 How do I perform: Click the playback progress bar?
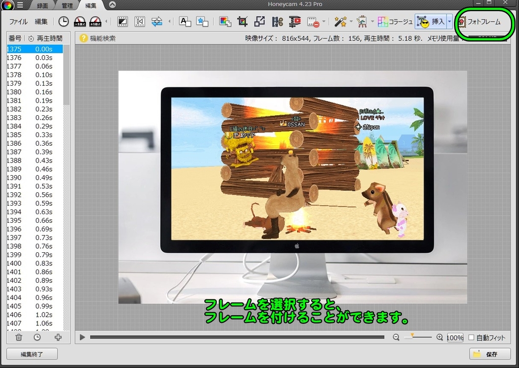(237, 338)
